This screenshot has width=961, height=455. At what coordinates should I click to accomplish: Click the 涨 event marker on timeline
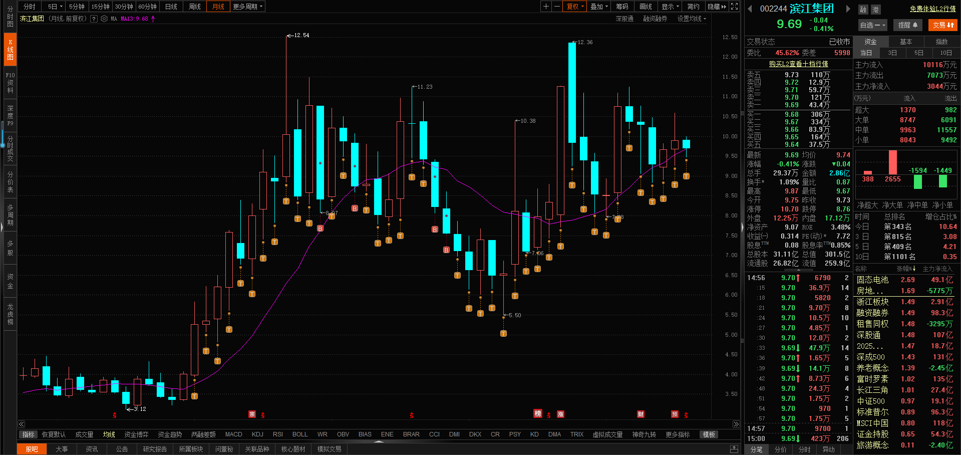(x=561, y=414)
